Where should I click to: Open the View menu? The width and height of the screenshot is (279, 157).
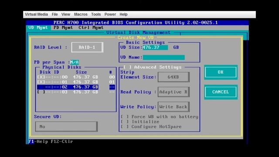coord(66,14)
